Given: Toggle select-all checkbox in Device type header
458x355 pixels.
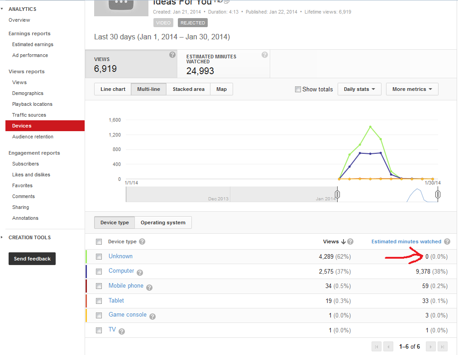Looking at the screenshot, I should (99, 242).
